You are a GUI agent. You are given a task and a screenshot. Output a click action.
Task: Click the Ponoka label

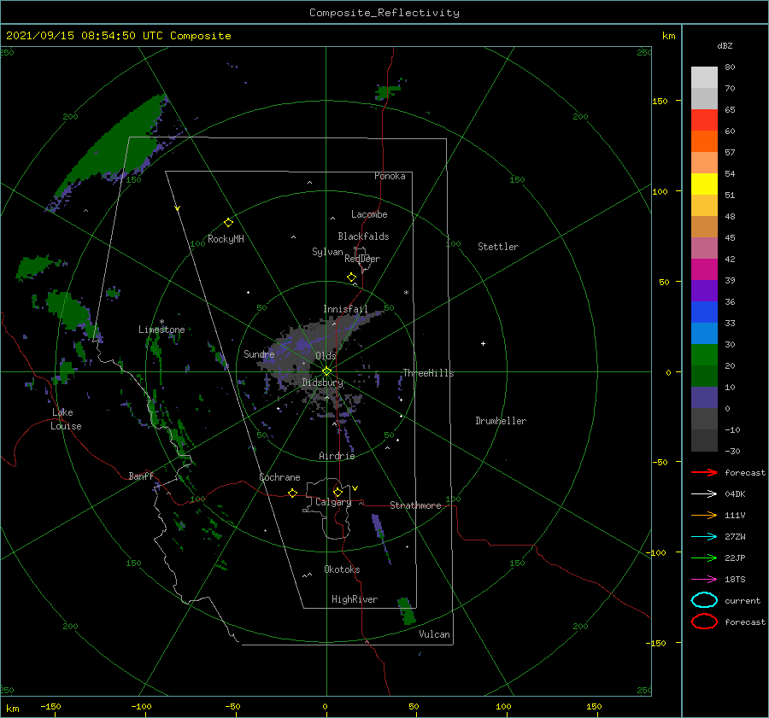pos(390,176)
